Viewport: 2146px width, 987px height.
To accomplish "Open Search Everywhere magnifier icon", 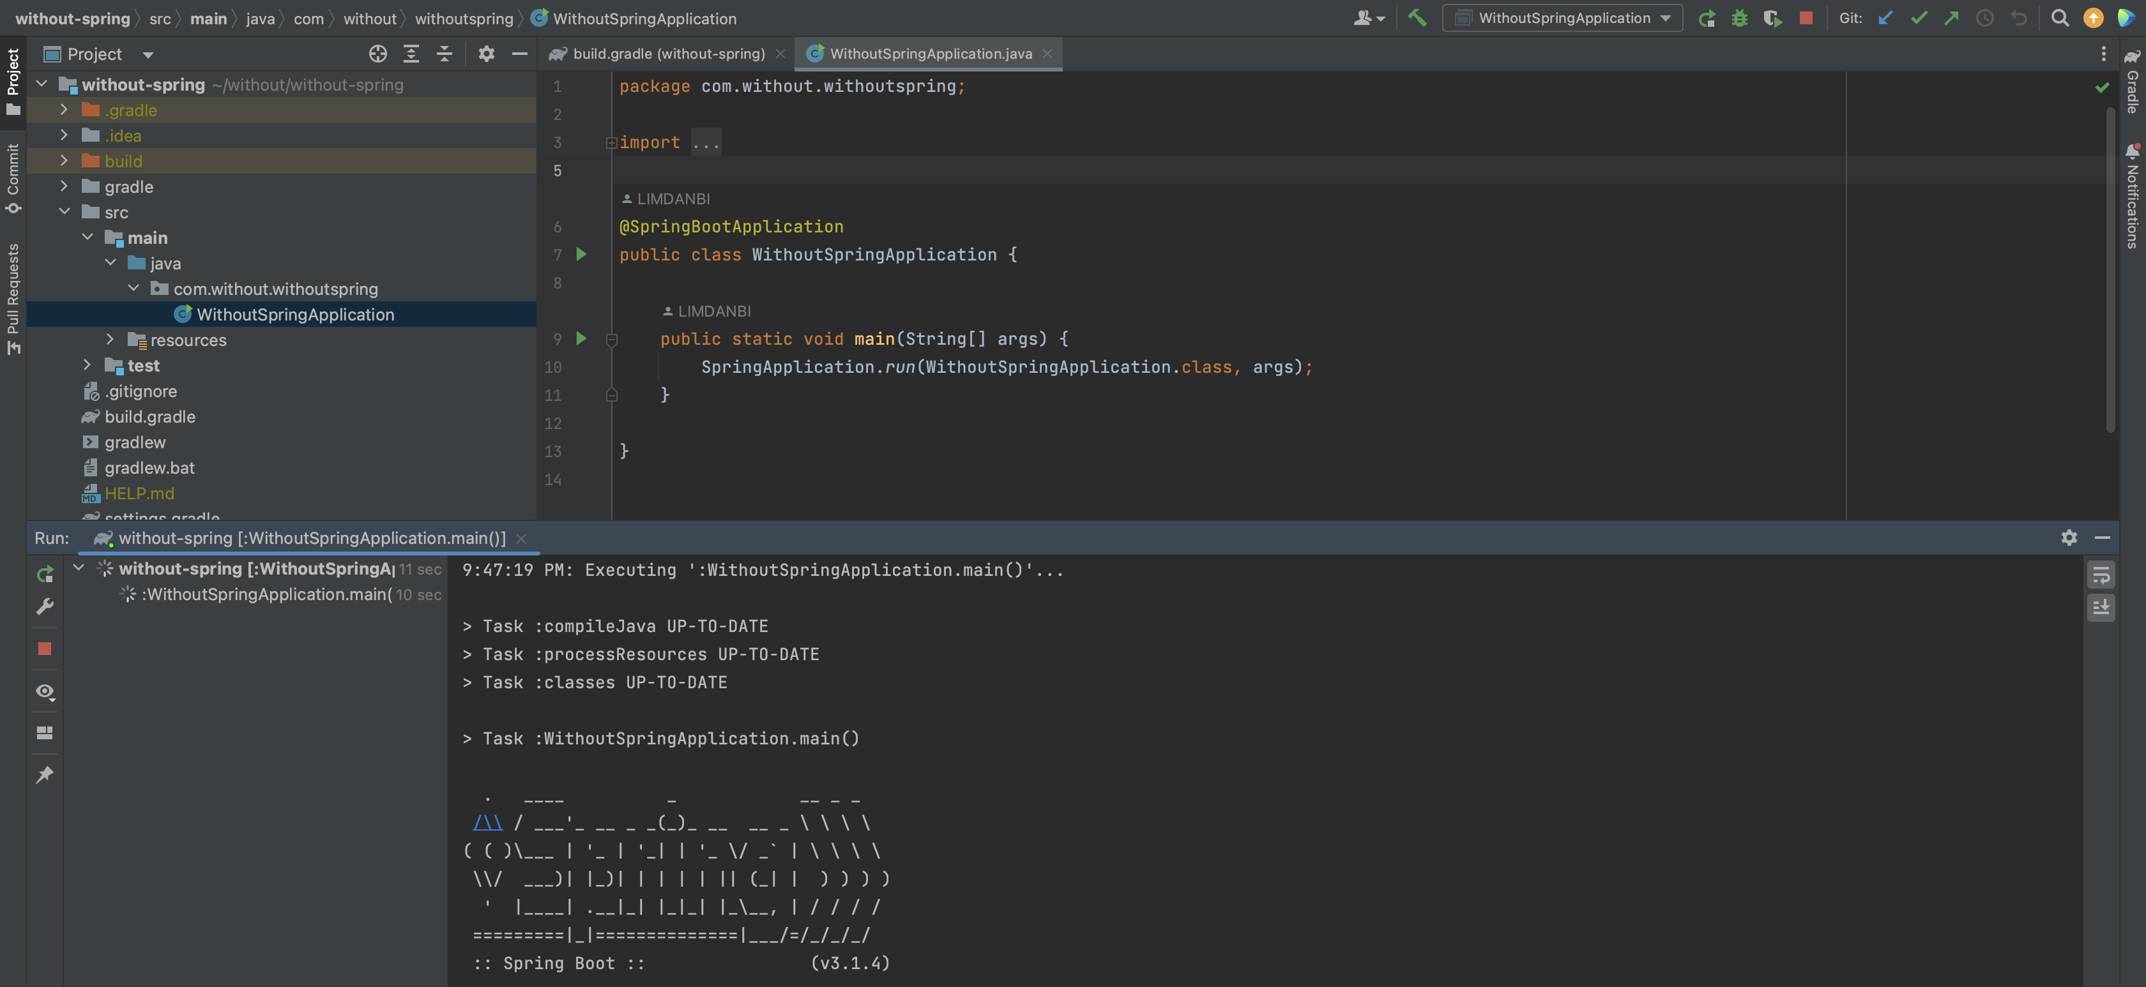I will point(2059,17).
